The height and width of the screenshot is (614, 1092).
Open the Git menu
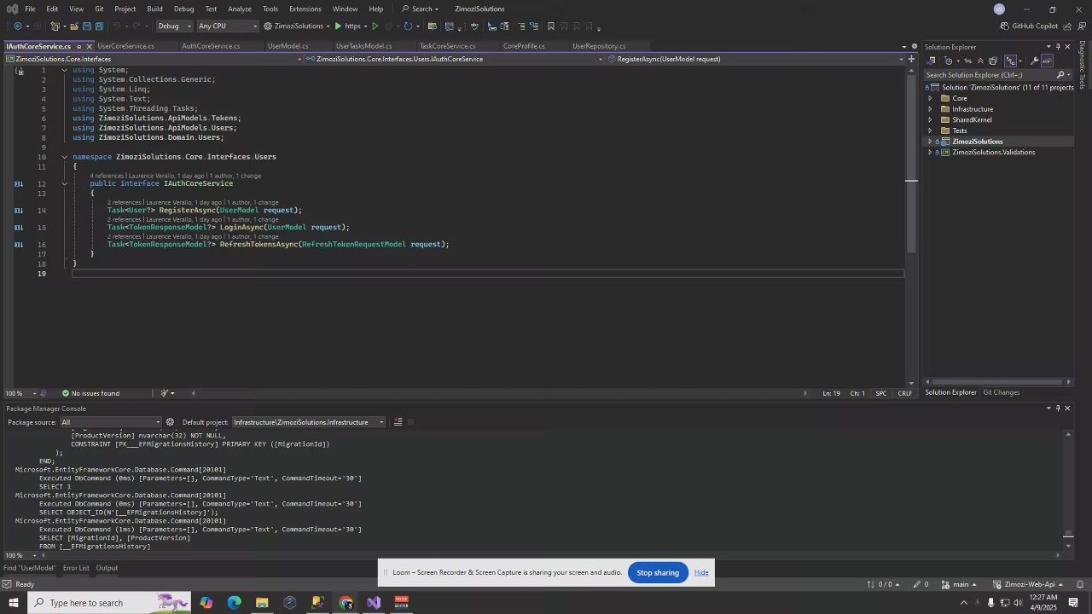pos(99,9)
